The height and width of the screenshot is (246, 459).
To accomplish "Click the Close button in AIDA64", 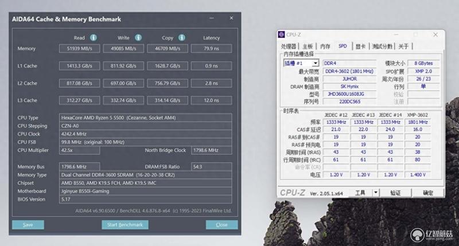I will [x=221, y=225].
